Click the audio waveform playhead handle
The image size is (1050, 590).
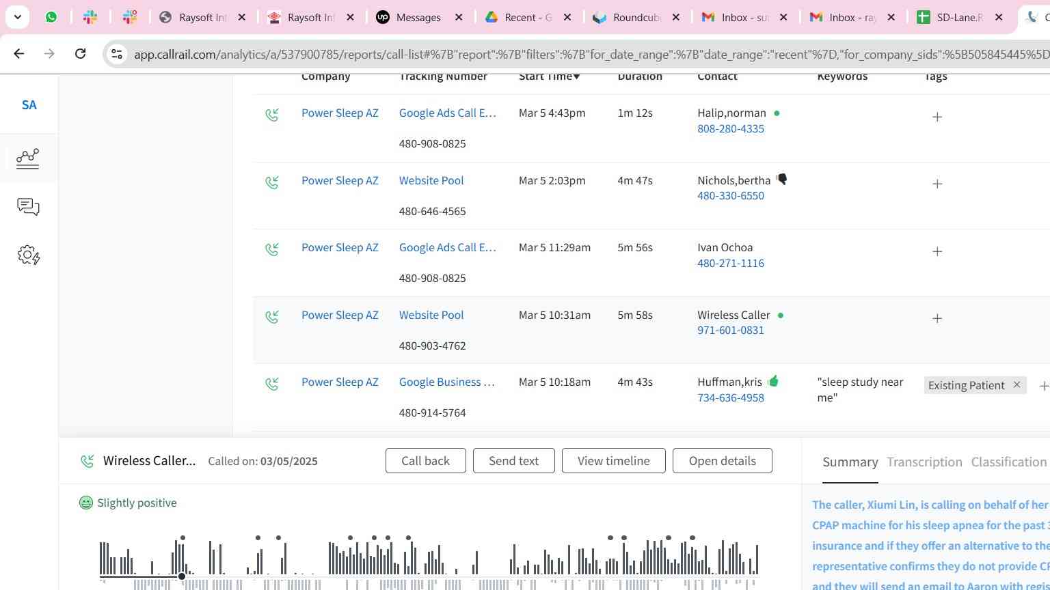182,576
